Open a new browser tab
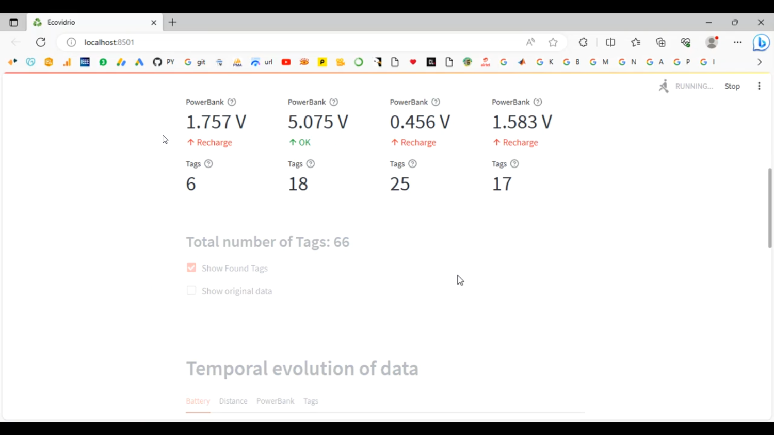774x435 pixels. 173,22
